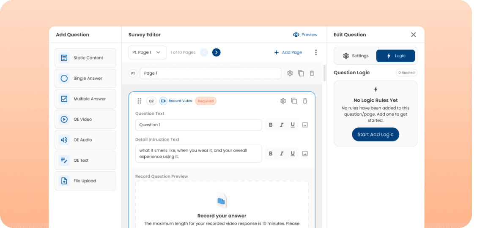
Task: Toggle italic for Detail Instruction Text
Action: [x=282, y=154]
